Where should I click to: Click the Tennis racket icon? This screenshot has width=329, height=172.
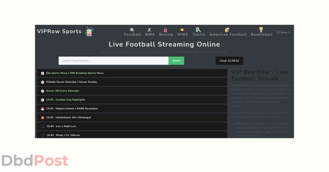198,30
